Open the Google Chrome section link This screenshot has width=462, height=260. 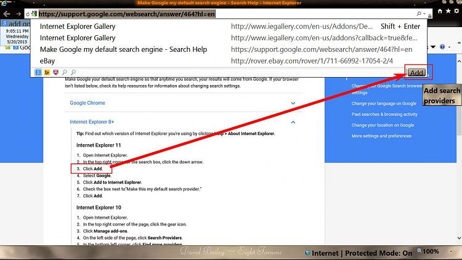click(x=87, y=103)
